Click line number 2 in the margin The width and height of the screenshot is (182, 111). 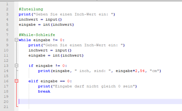pyautogui.click(x=7, y=9)
